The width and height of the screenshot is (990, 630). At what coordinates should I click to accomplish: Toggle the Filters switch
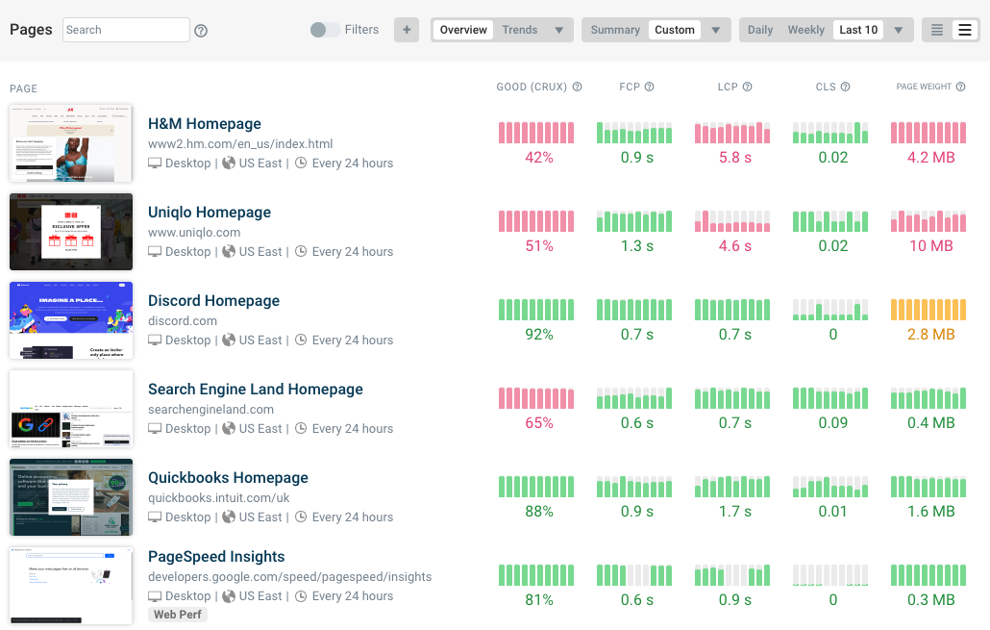pos(325,30)
